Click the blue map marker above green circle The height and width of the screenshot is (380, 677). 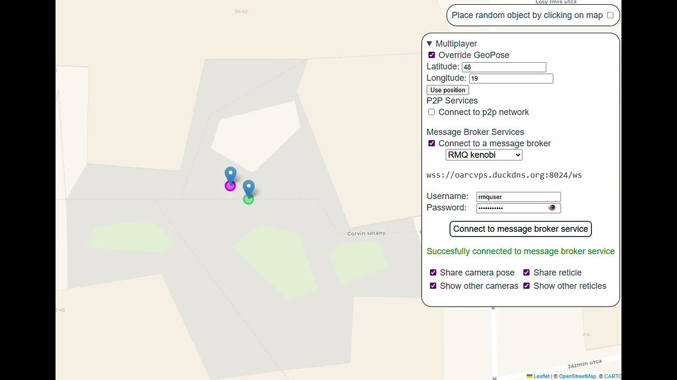(249, 188)
